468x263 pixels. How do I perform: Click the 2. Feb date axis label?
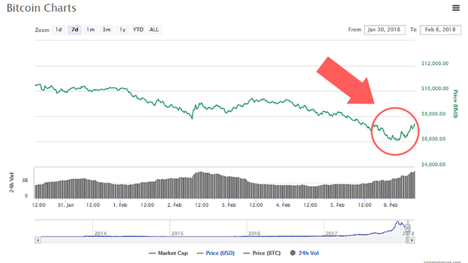(x=174, y=205)
